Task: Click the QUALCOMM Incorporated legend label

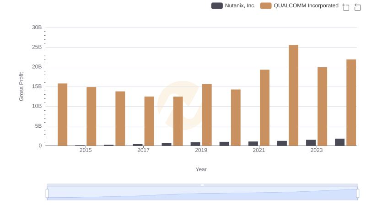Action: [306, 5]
